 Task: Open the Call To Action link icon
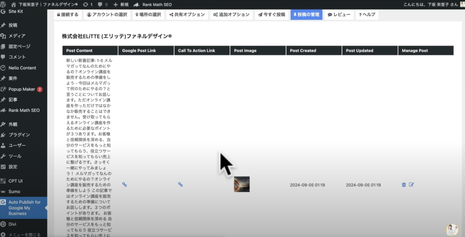(x=180, y=184)
